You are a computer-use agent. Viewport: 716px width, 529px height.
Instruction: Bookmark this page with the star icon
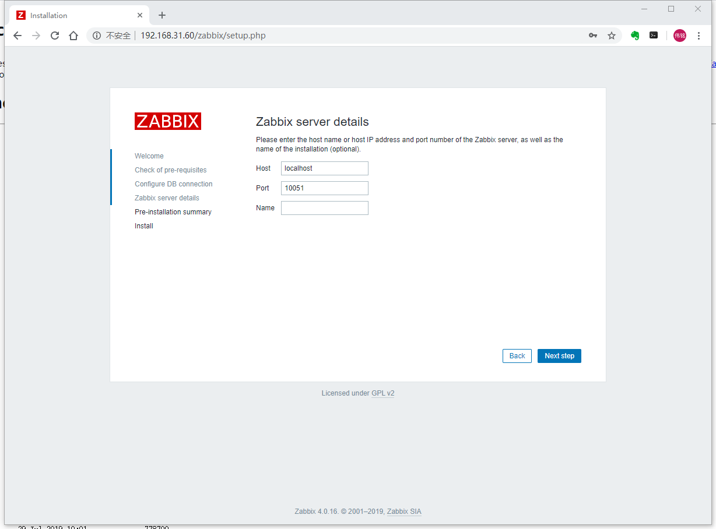(612, 36)
